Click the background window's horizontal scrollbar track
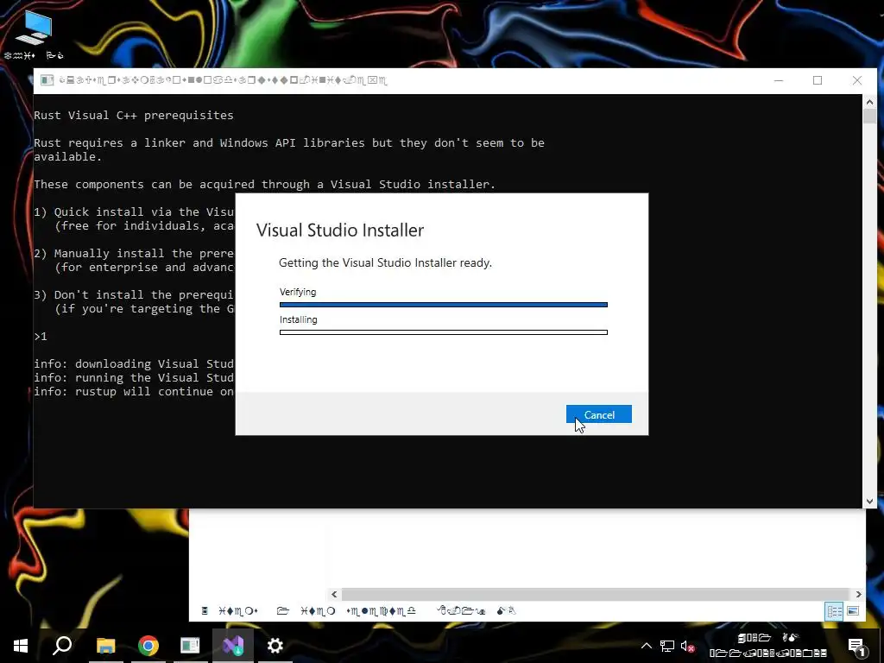This screenshot has height=663, width=884. click(x=596, y=594)
